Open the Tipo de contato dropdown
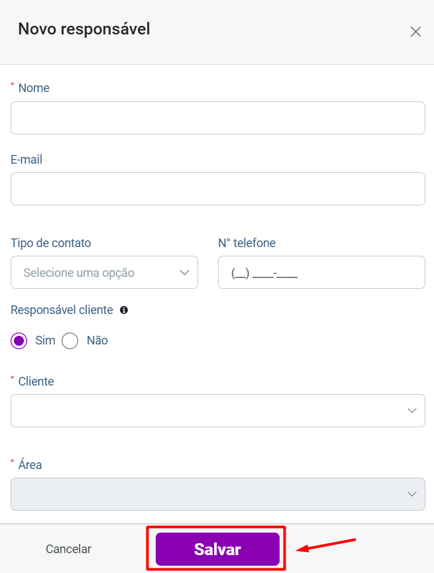The height and width of the screenshot is (573, 434). [x=104, y=272]
